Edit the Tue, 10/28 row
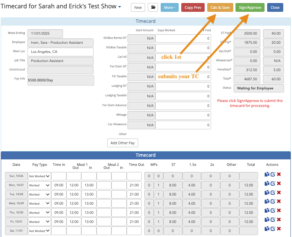The image size is (292, 237). 273,192
